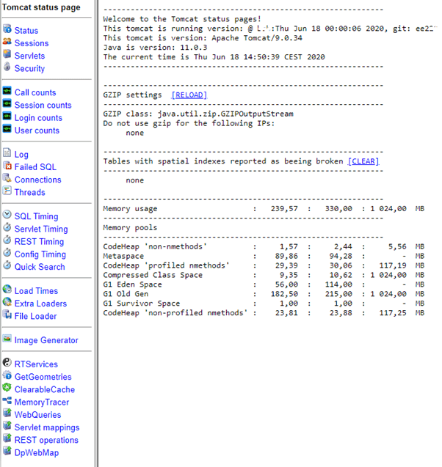Reload the GZIP settings
Screen dimensions: 442x467
189,95
